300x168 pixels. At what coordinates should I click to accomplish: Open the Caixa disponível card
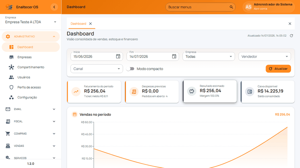268,92
